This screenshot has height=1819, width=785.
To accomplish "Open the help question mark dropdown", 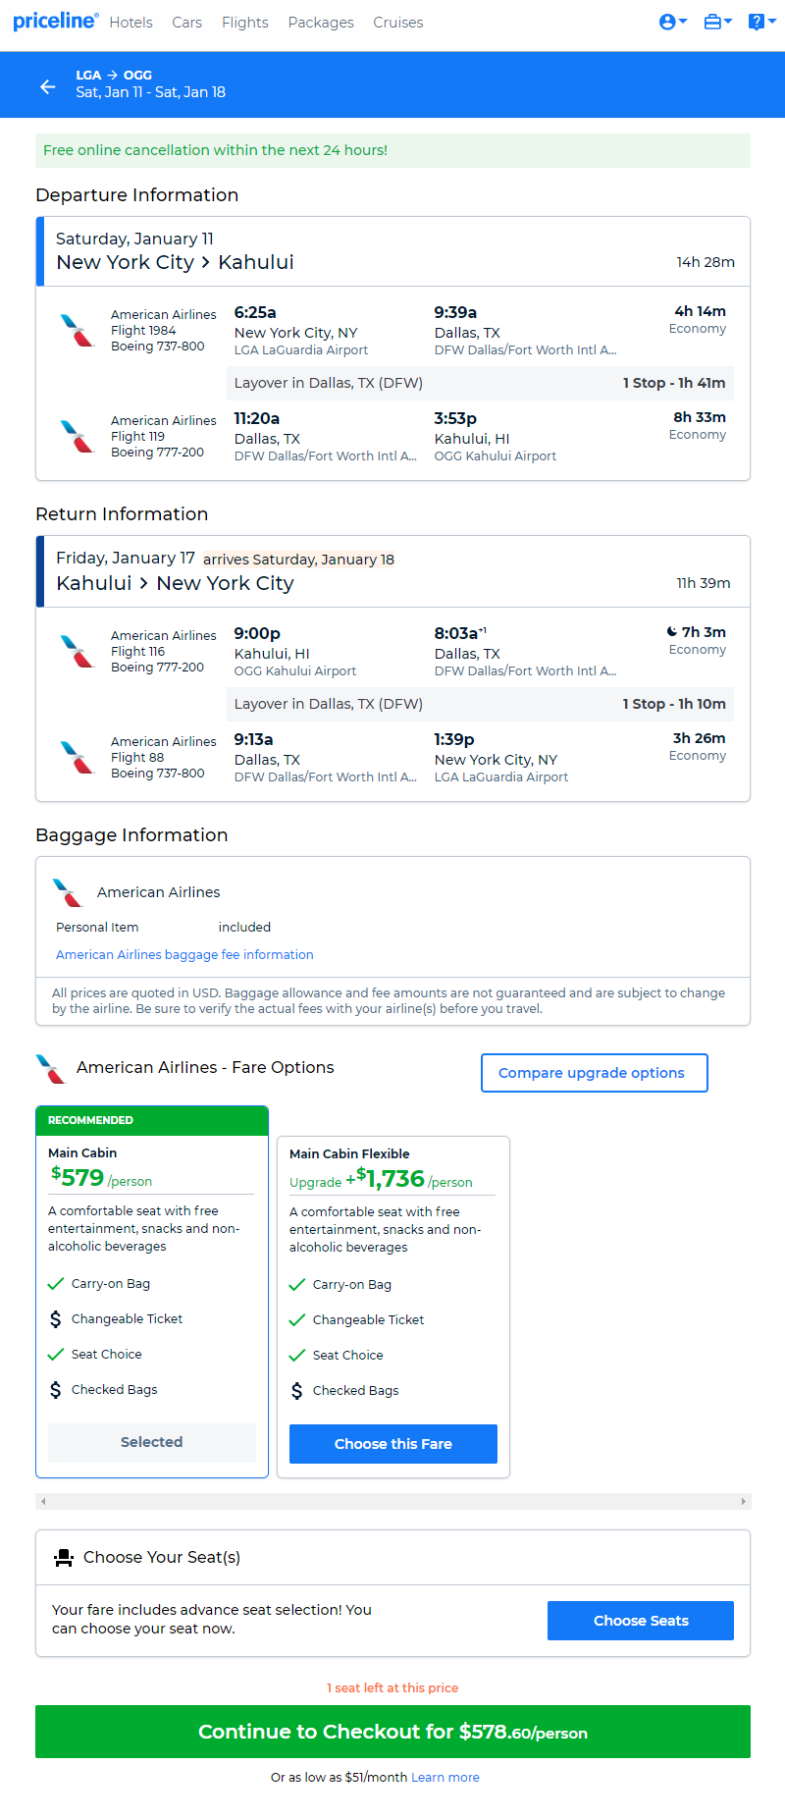I will (761, 22).
